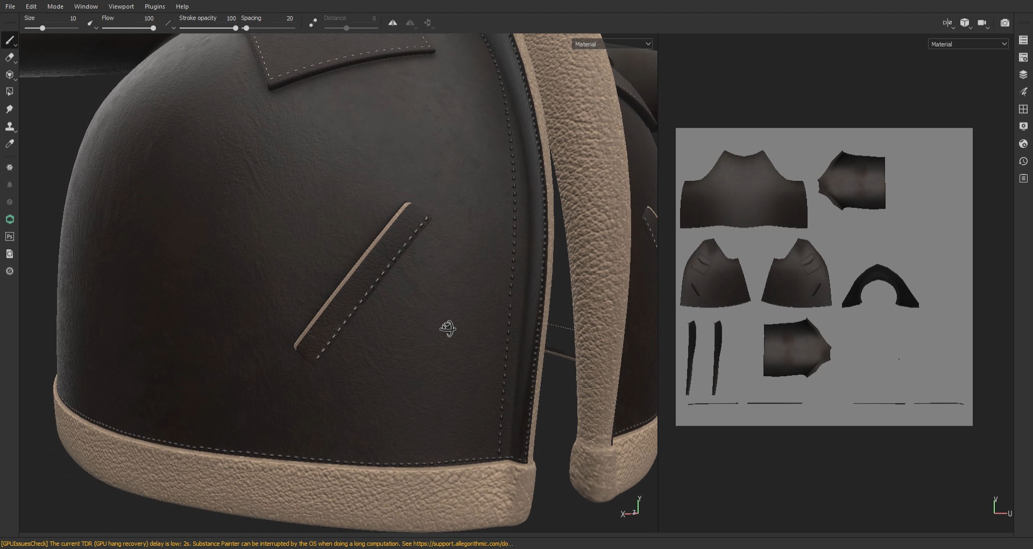This screenshot has height=549, width=1033.
Task: Click the bottom circular S plugin icon
Action: pyautogui.click(x=9, y=271)
